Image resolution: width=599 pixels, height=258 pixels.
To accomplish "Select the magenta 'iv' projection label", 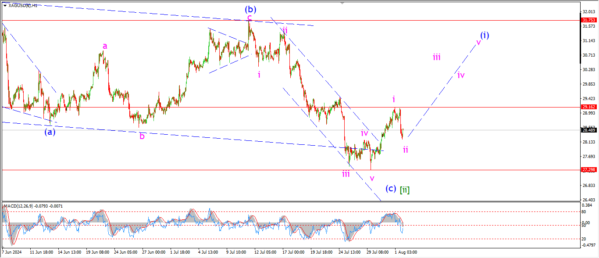I will click(461, 75).
